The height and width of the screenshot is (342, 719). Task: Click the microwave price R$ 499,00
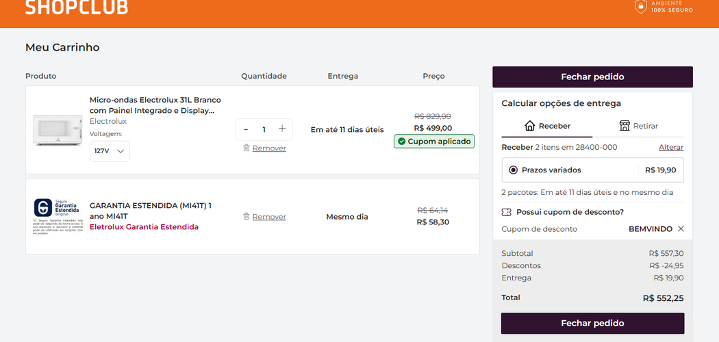[433, 128]
